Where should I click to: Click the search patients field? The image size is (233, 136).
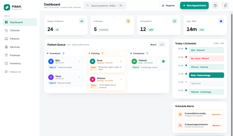pyautogui.click(x=105, y=6)
